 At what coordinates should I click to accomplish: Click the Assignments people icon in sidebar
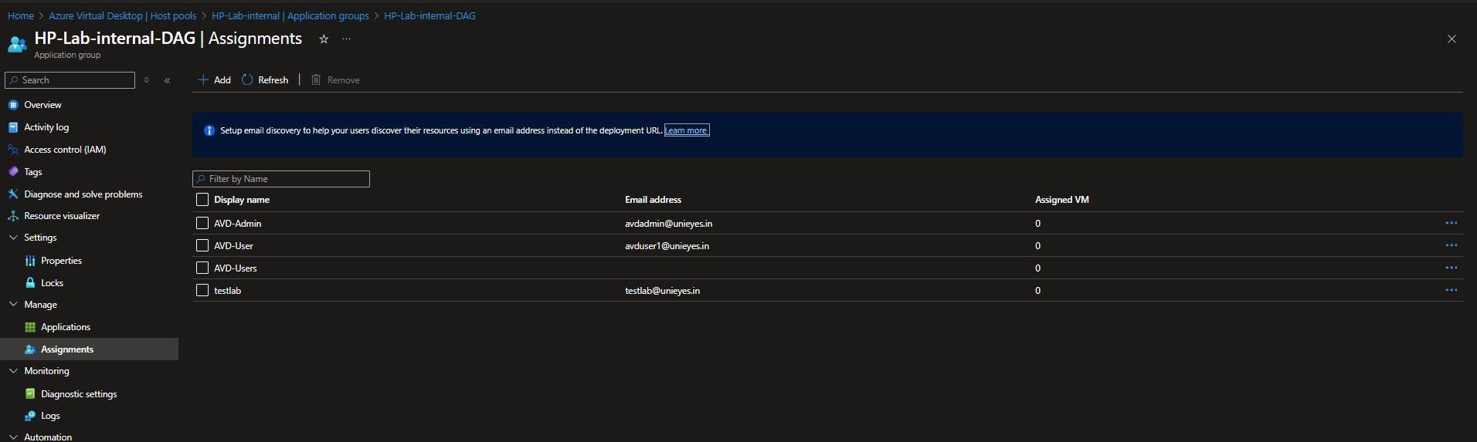tap(30, 349)
